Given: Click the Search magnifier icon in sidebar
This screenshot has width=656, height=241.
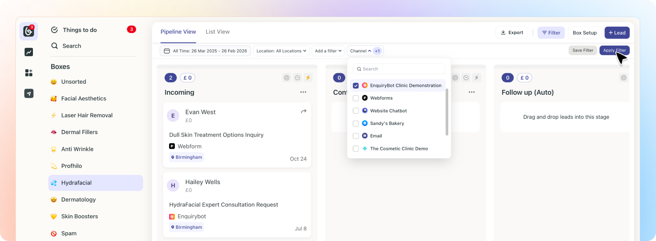Looking at the screenshot, I should (x=54, y=46).
